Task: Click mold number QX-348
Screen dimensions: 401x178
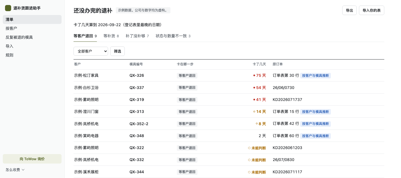Action: pyautogui.click(x=137, y=136)
